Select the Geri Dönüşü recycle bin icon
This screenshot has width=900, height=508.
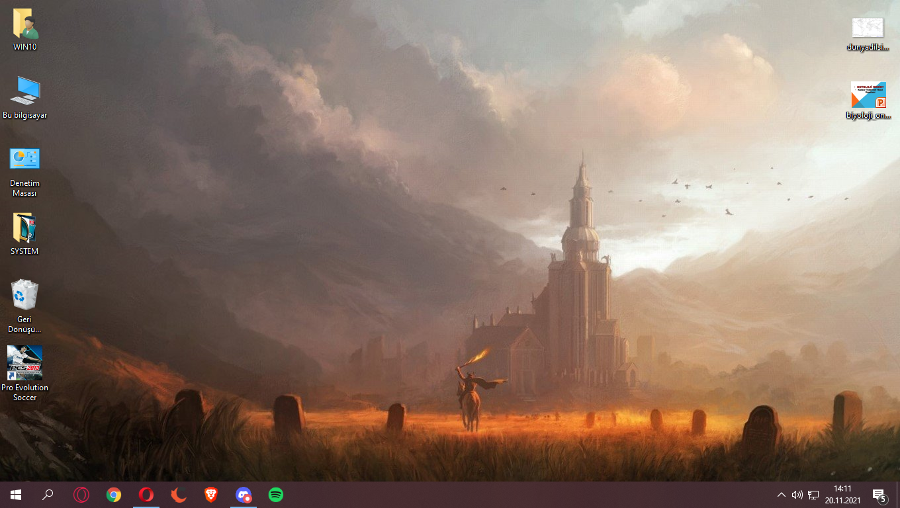[25, 306]
